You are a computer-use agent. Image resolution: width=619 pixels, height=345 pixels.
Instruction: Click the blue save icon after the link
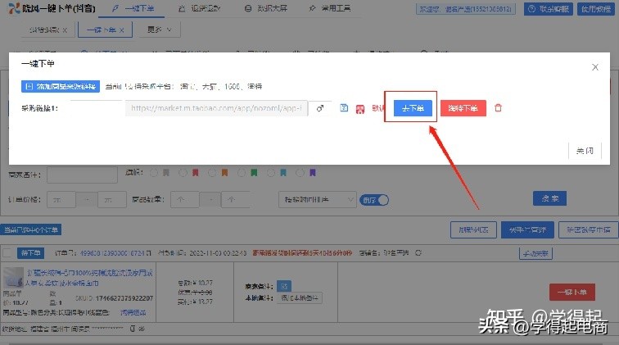pos(344,108)
